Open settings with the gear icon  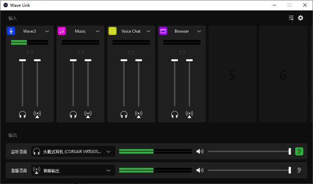300,18
